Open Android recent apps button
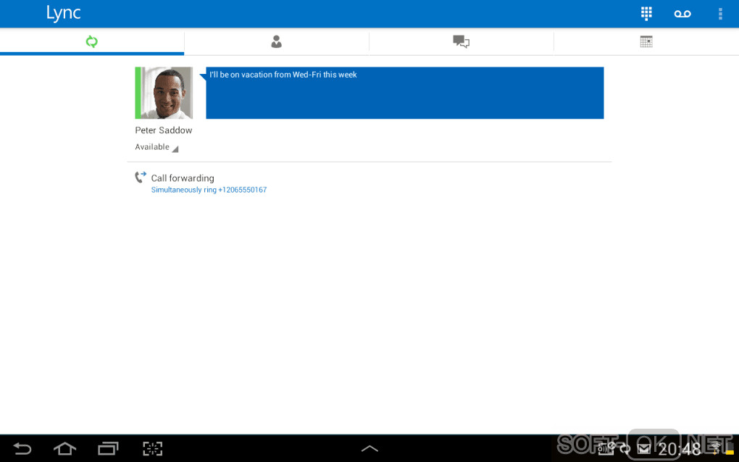This screenshot has width=739, height=462. (x=108, y=449)
